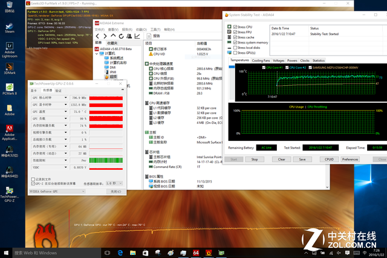The image size is (387, 258).
Task: Switch to Cooling Fans tab
Action: [x=261, y=60]
